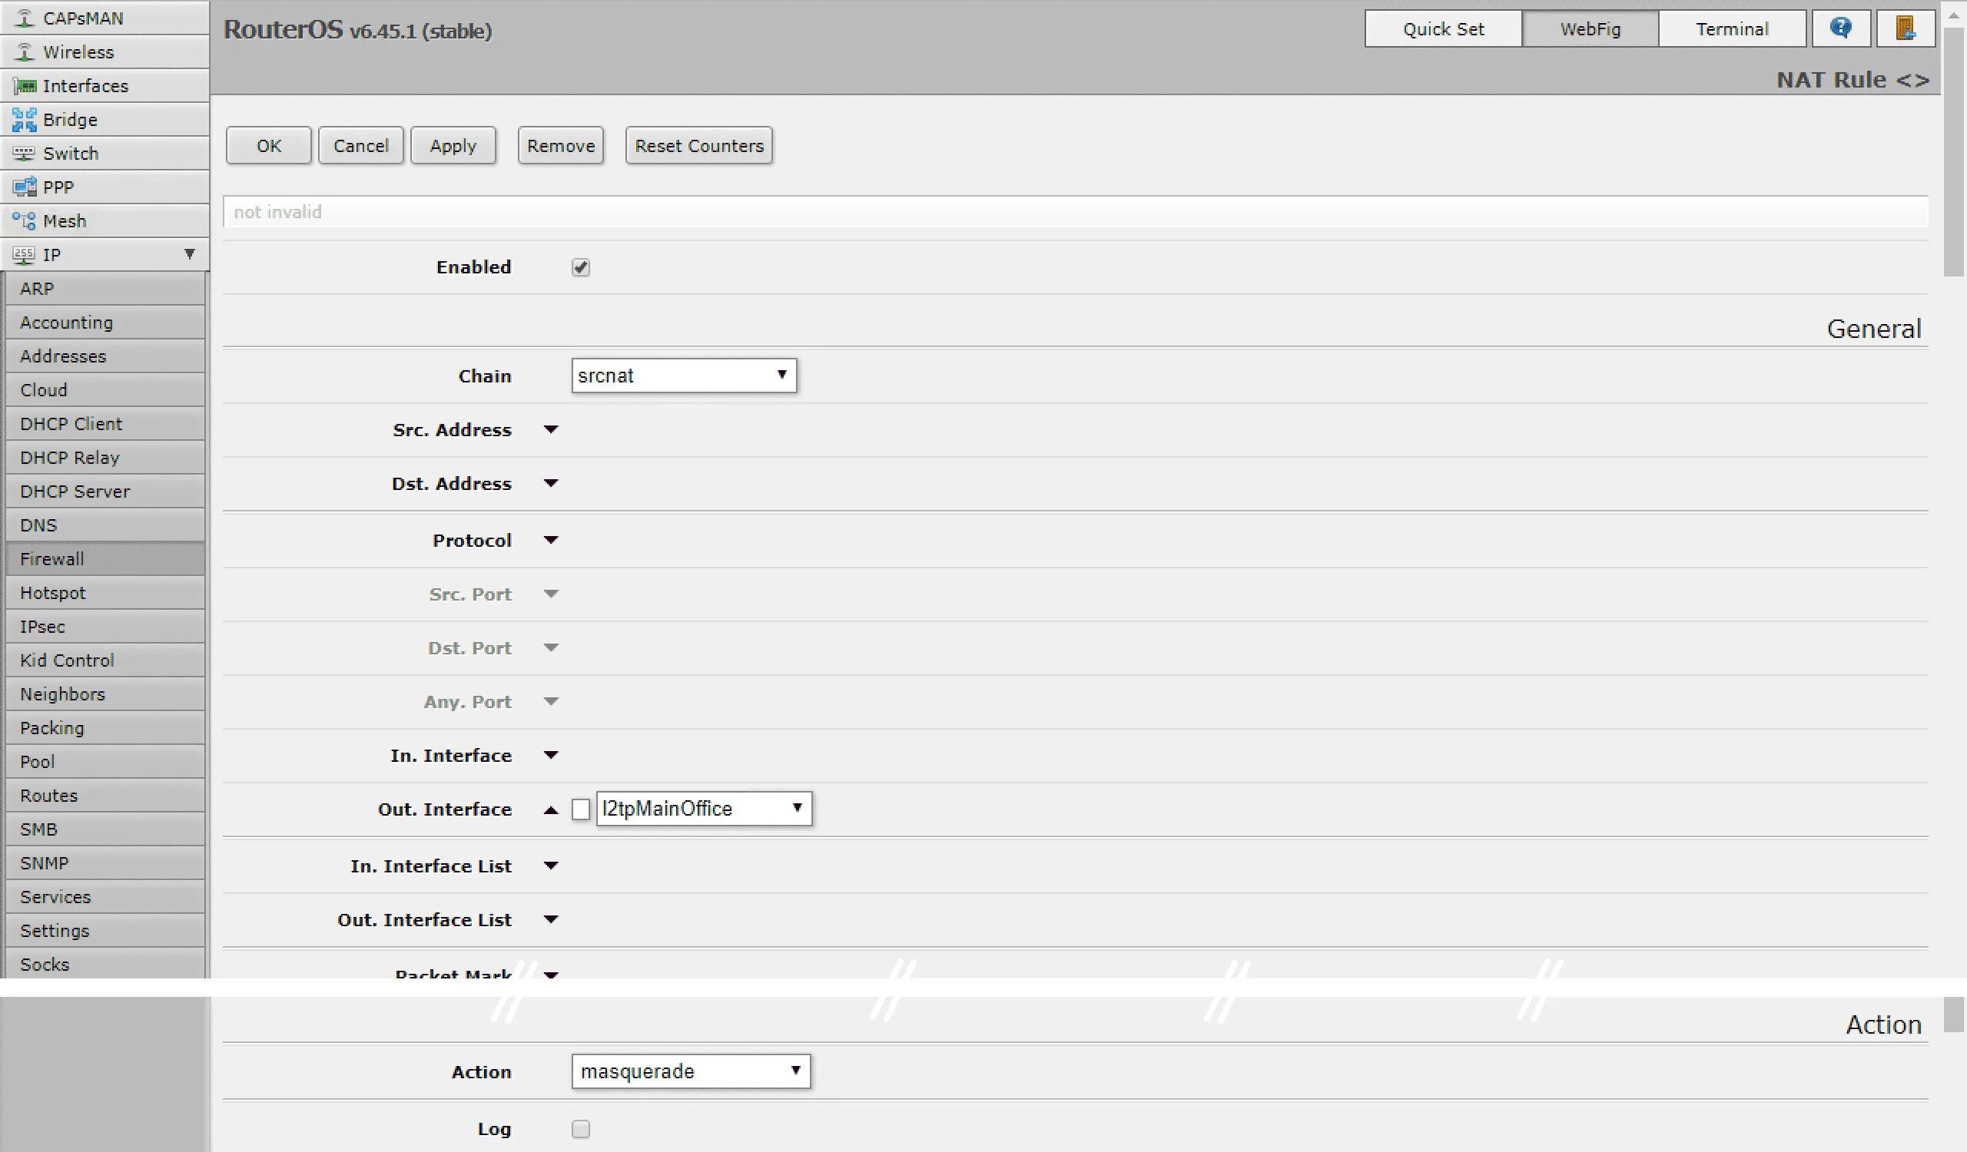Click the Reset Counters button

coord(698,146)
